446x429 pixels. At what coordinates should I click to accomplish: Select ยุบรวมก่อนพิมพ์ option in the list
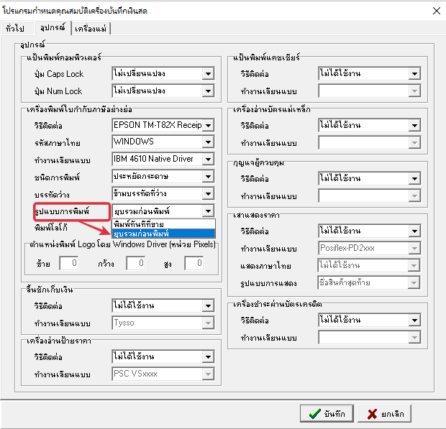163,234
